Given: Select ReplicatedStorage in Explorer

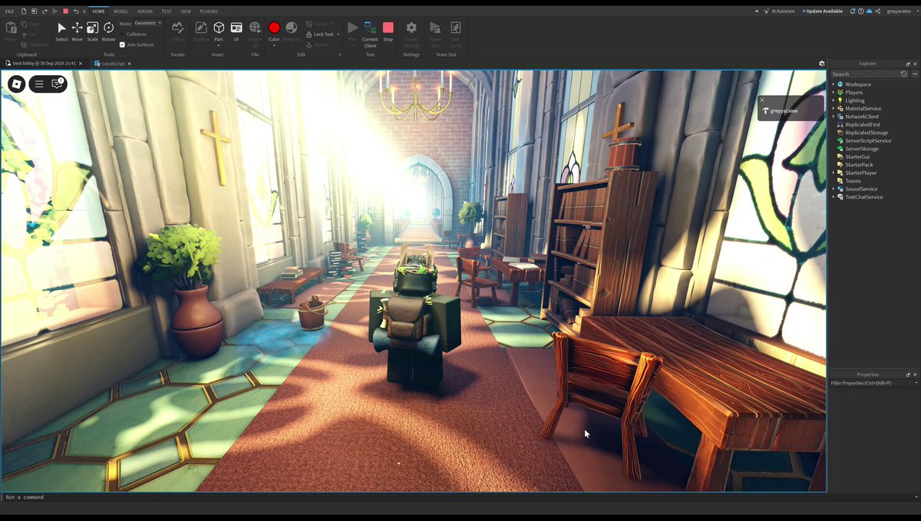Looking at the screenshot, I should [x=867, y=133].
